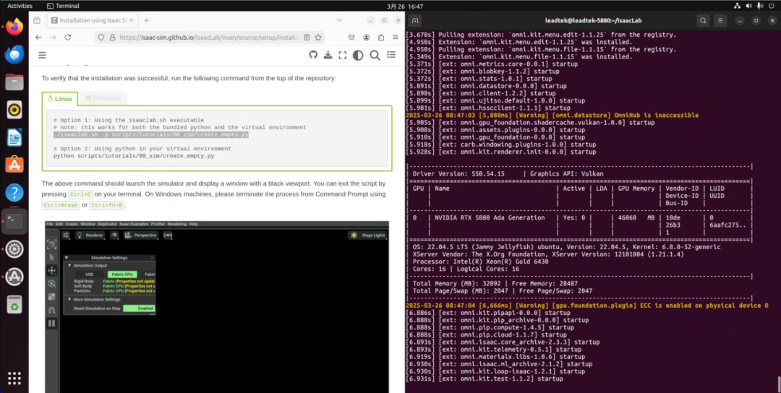Open the docs search magnifier icon
The height and width of the screenshot is (393, 781).
tap(375, 55)
